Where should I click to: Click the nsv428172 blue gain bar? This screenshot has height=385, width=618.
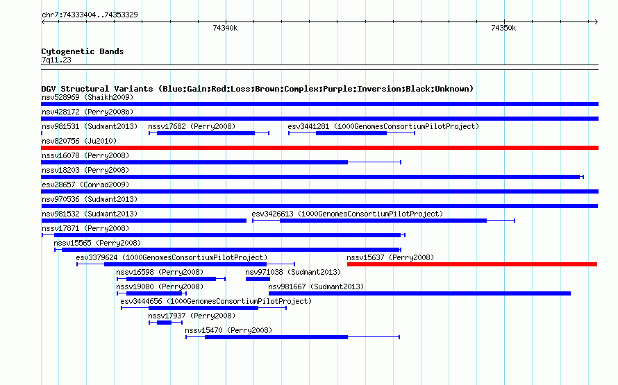(x=319, y=119)
